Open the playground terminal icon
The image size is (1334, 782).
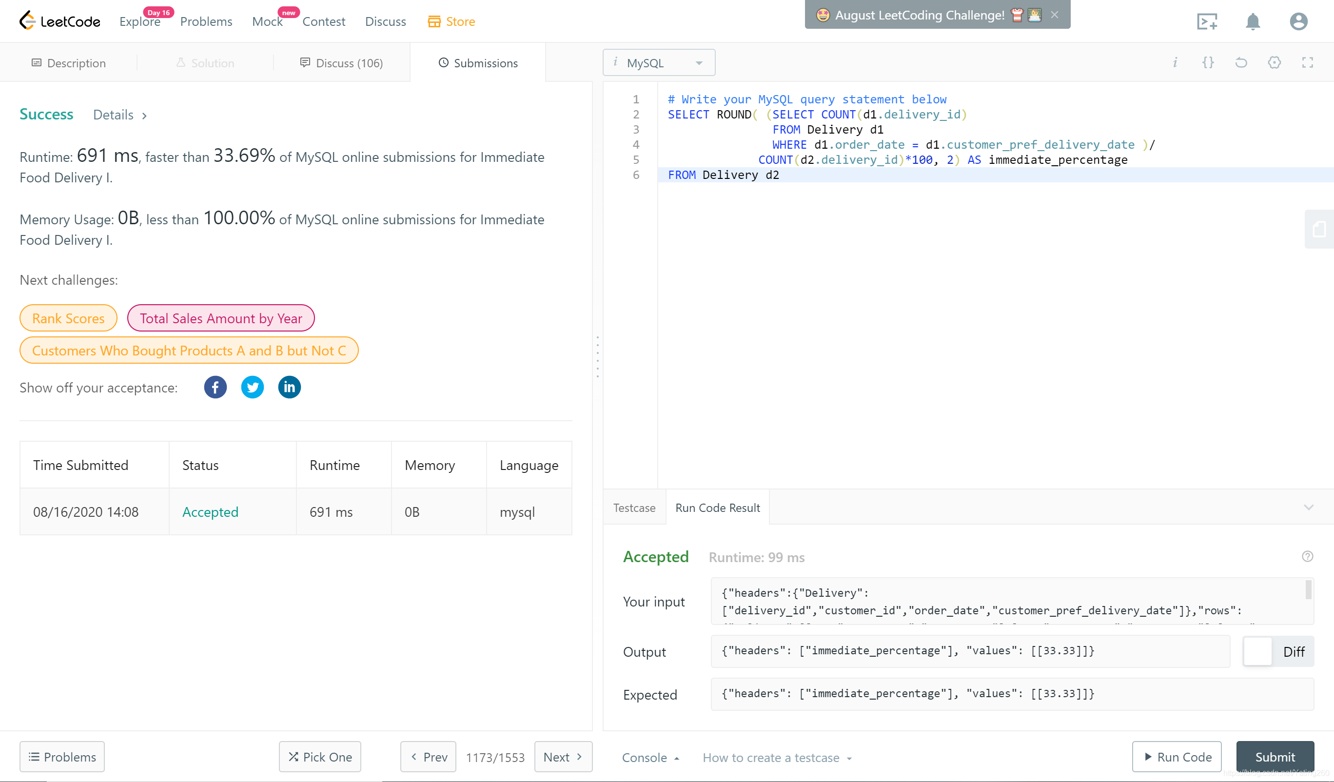click(x=1207, y=22)
